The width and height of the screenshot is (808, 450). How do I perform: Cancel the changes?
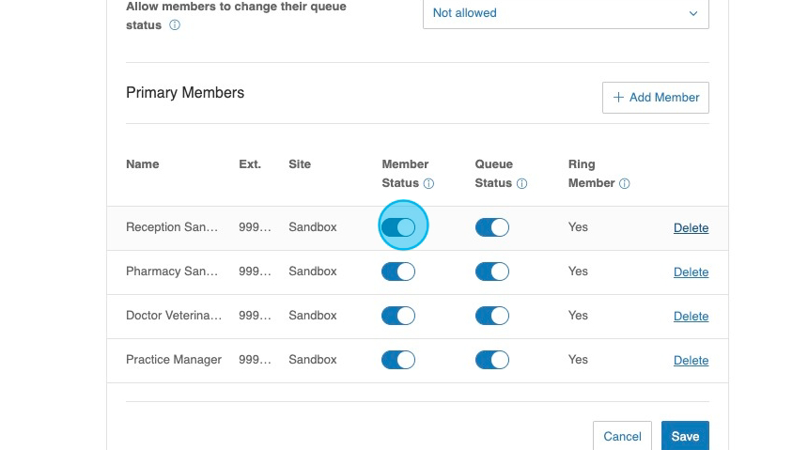pos(622,436)
